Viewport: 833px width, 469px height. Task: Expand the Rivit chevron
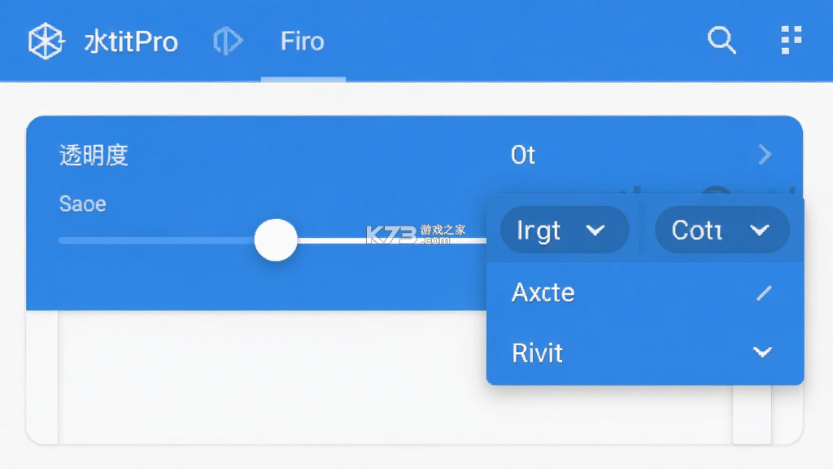[762, 352]
